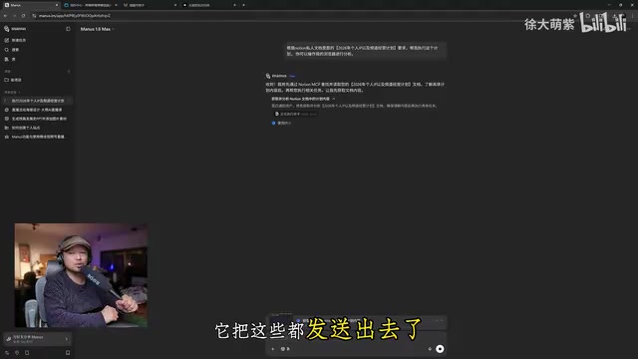
Task: Collapse the Notion document analysis step
Action: tap(303, 99)
